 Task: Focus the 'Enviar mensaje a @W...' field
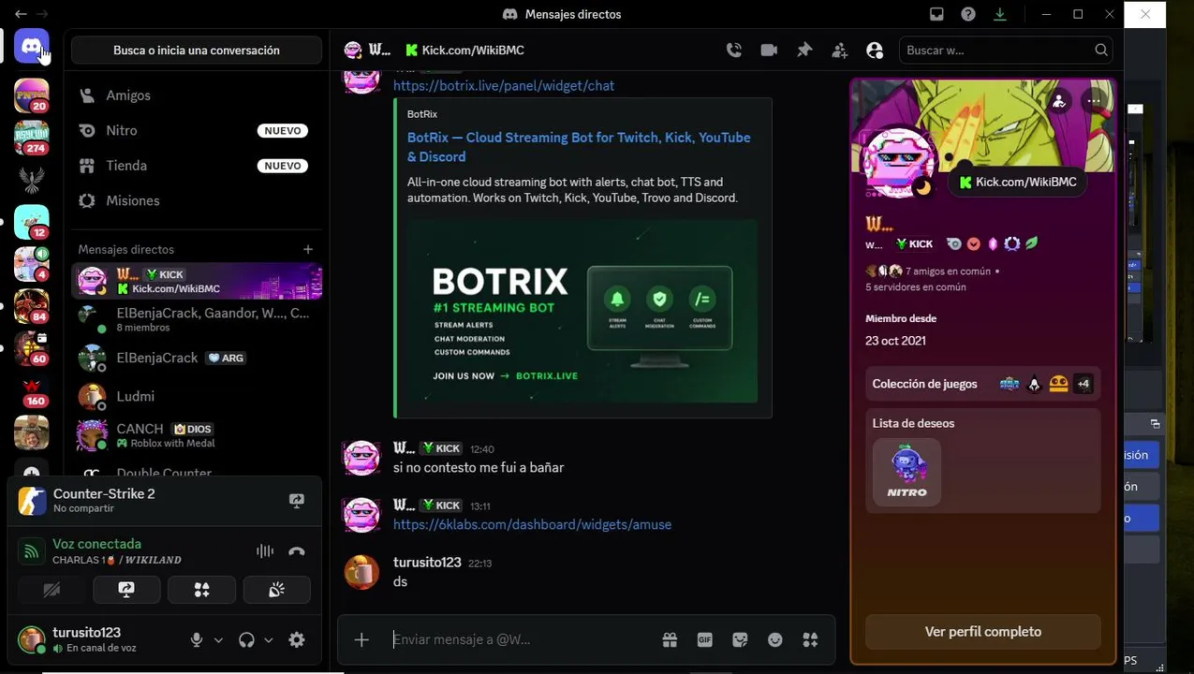pyautogui.click(x=520, y=640)
